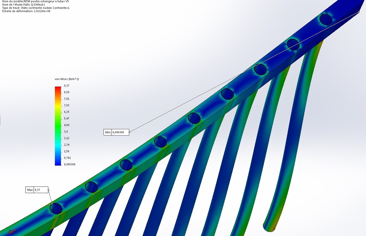
Task: Click the 'Max: 9,37' callout box
Action: [37, 190]
